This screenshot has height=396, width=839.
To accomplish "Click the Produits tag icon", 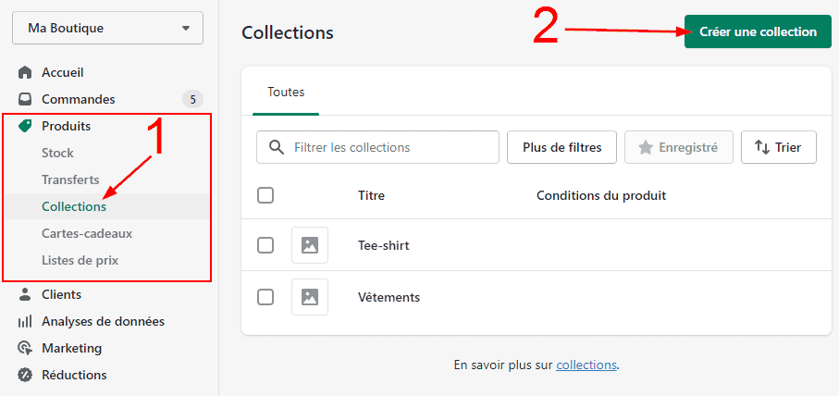I will coord(25,126).
